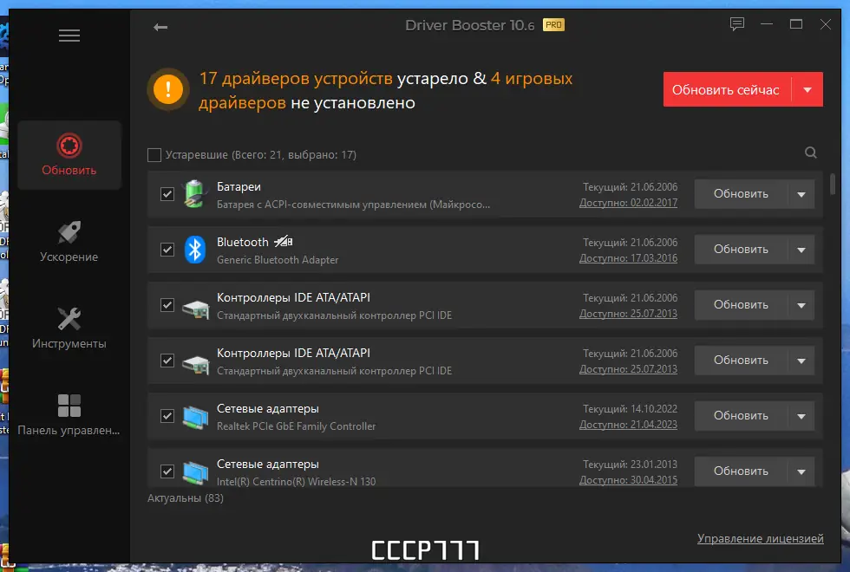850x572 pixels.
Task: Click the Intel Centrino network adapter icon
Action: 196,473
